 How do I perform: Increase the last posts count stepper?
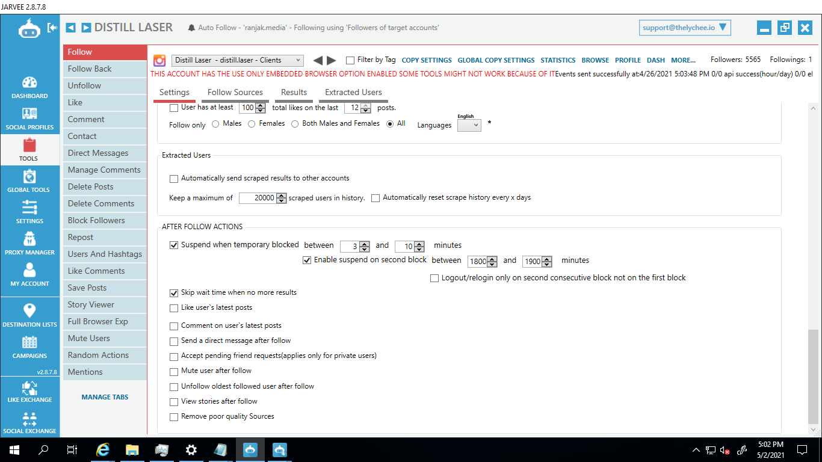(x=365, y=106)
